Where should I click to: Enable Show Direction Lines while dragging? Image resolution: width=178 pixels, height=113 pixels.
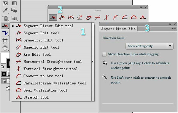click(x=104, y=54)
